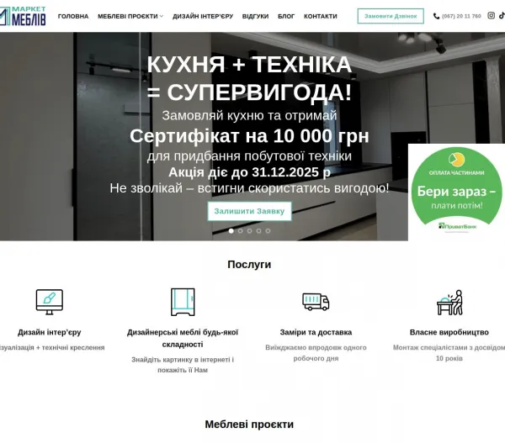Screen dimensions: 505x443
Task: Open БЛОГ menu item
Action: pyautogui.click(x=286, y=16)
